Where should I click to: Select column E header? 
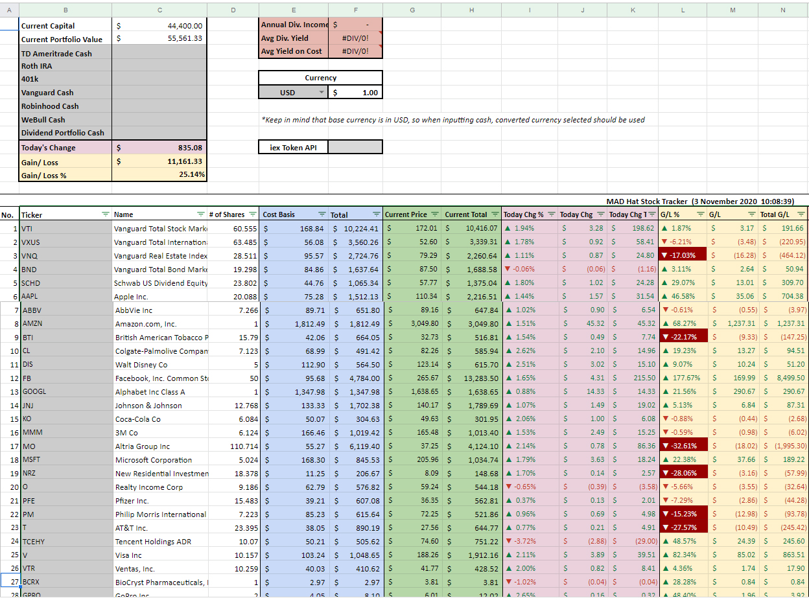pyautogui.click(x=294, y=9)
